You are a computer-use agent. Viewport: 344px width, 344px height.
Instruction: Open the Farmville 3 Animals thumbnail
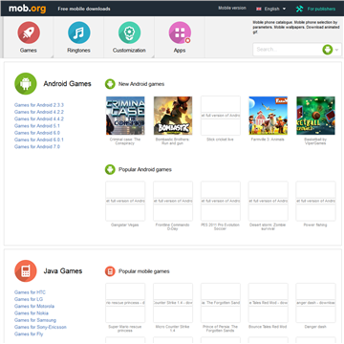pyautogui.click(x=269, y=116)
